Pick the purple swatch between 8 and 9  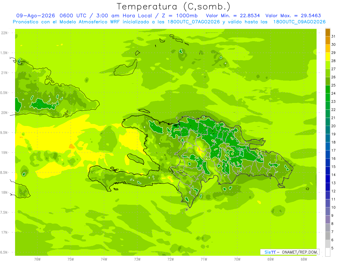coord(328,220)
